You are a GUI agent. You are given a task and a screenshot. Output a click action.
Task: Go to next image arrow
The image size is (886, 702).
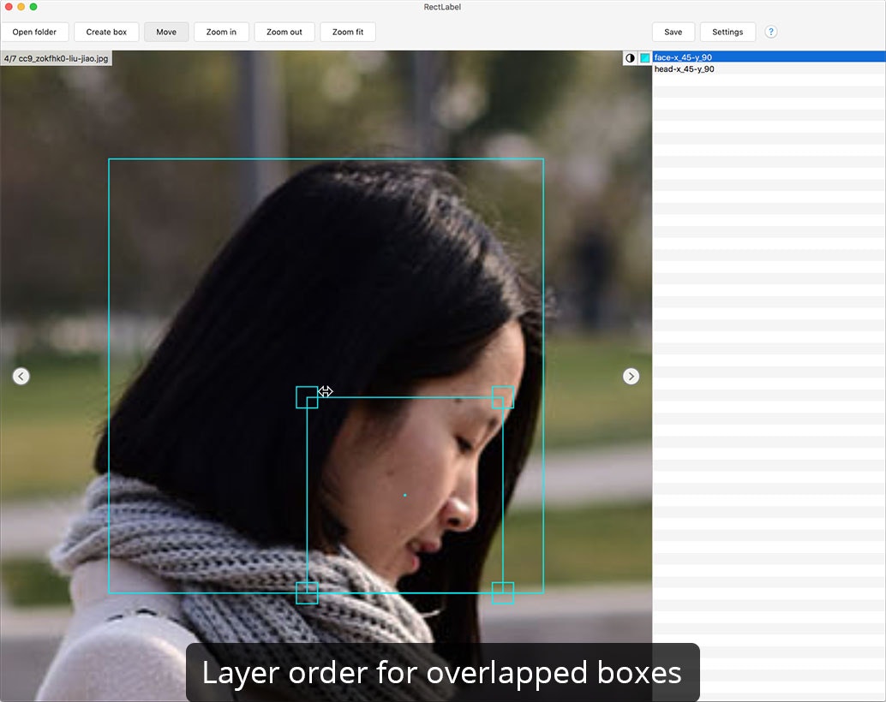[632, 376]
